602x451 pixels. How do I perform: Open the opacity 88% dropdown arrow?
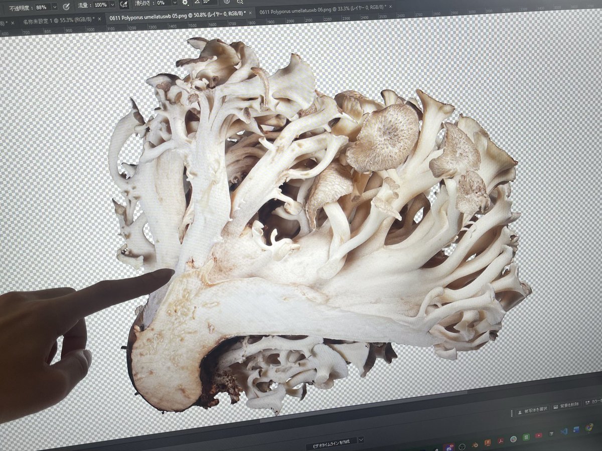pyautogui.click(x=55, y=7)
